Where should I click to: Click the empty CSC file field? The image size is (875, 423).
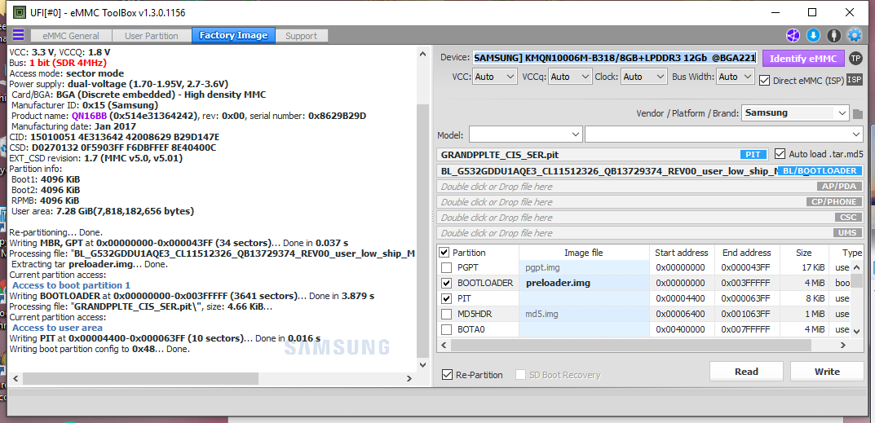650,218
